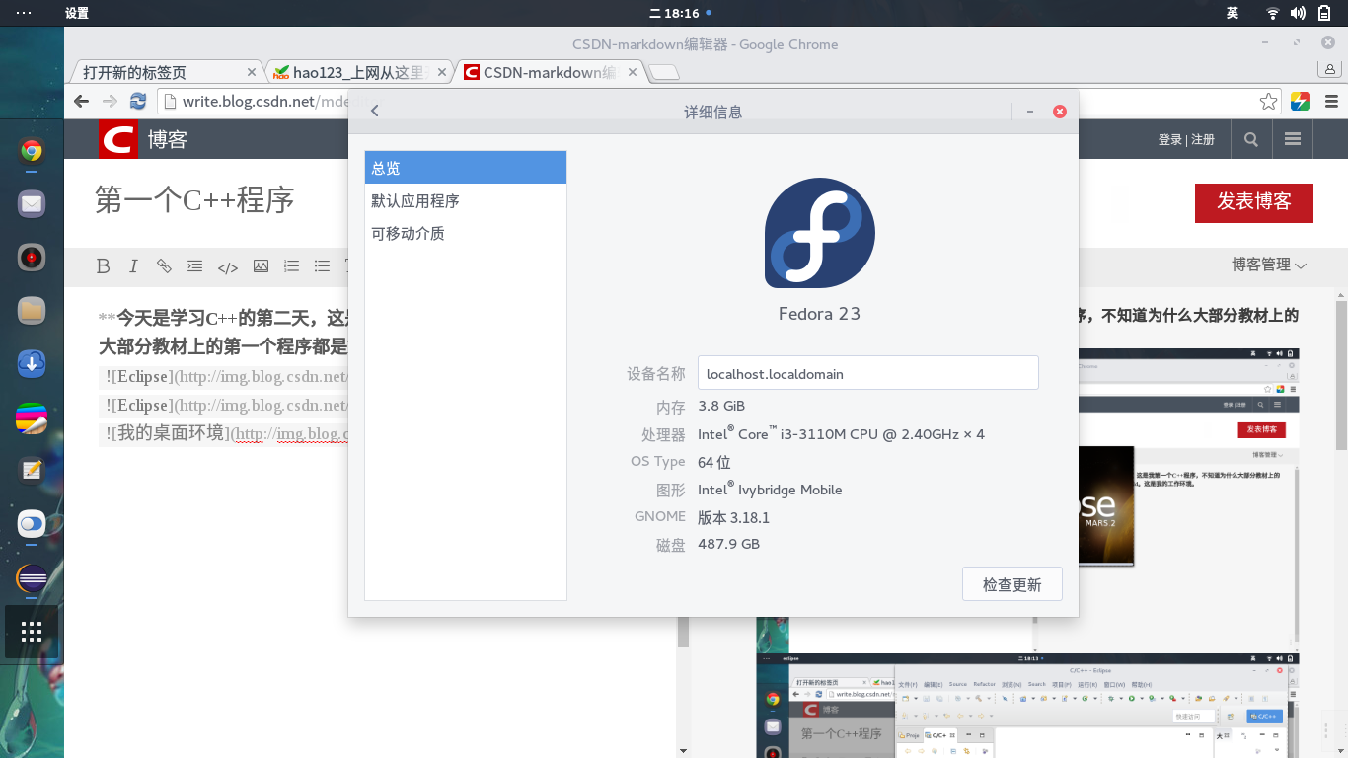Screen dimensions: 1348x758
Task: Open the CSDN search icon
Action: [1251, 139]
